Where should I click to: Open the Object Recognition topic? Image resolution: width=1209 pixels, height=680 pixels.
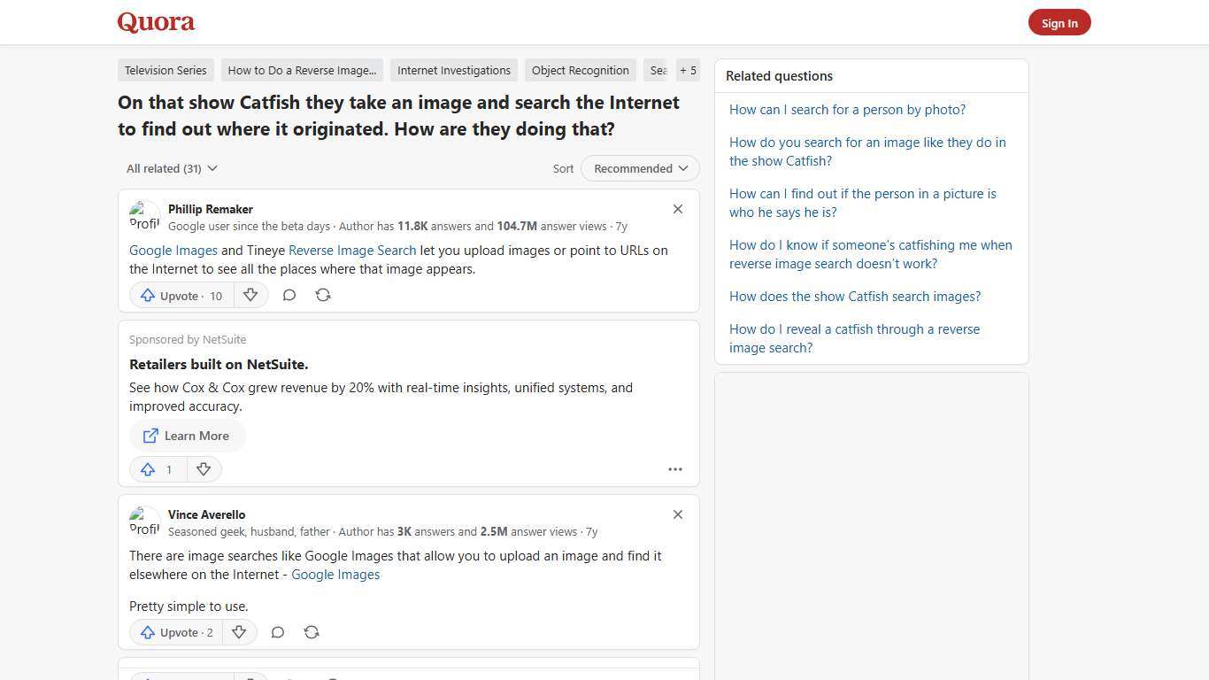click(x=580, y=70)
